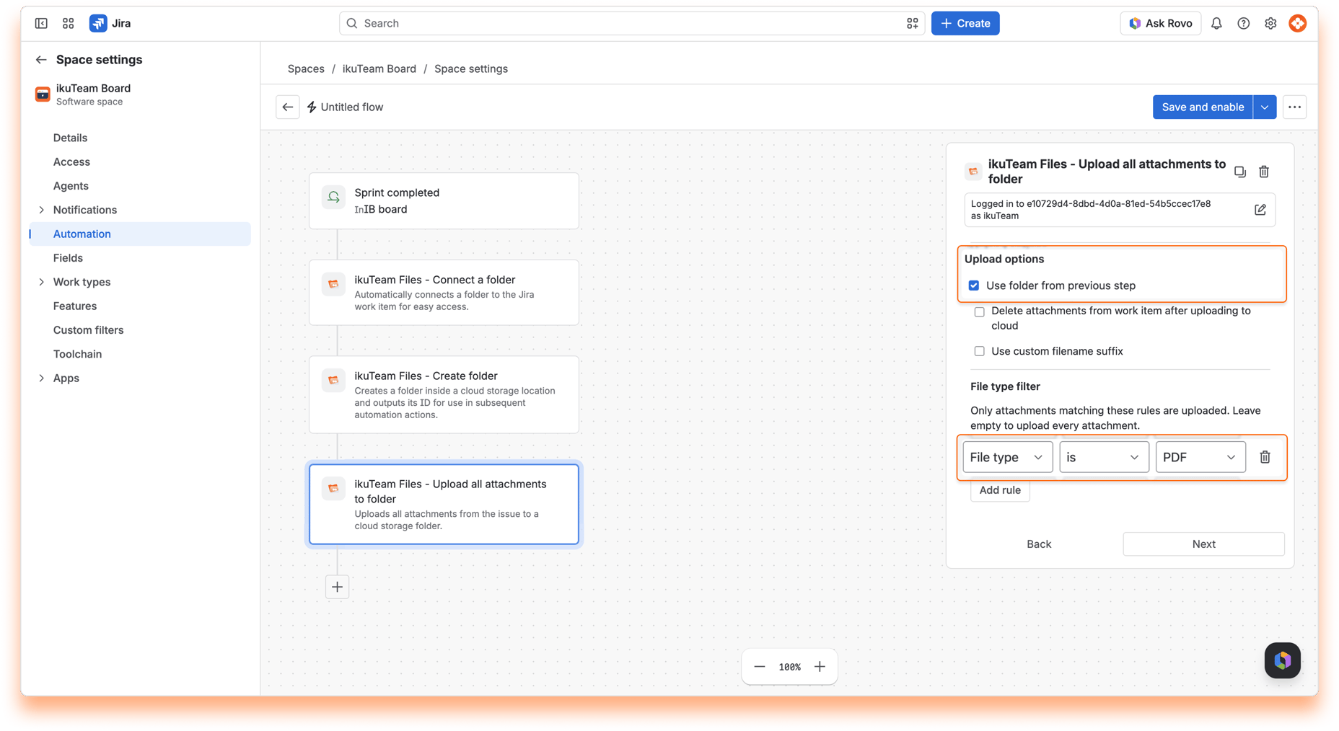The width and height of the screenshot is (1339, 731).
Task: Go back from Space settings arrow
Action: click(x=41, y=60)
